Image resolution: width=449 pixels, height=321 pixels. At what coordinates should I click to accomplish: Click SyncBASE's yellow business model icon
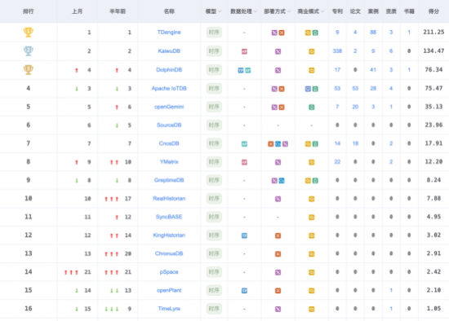coord(312,218)
